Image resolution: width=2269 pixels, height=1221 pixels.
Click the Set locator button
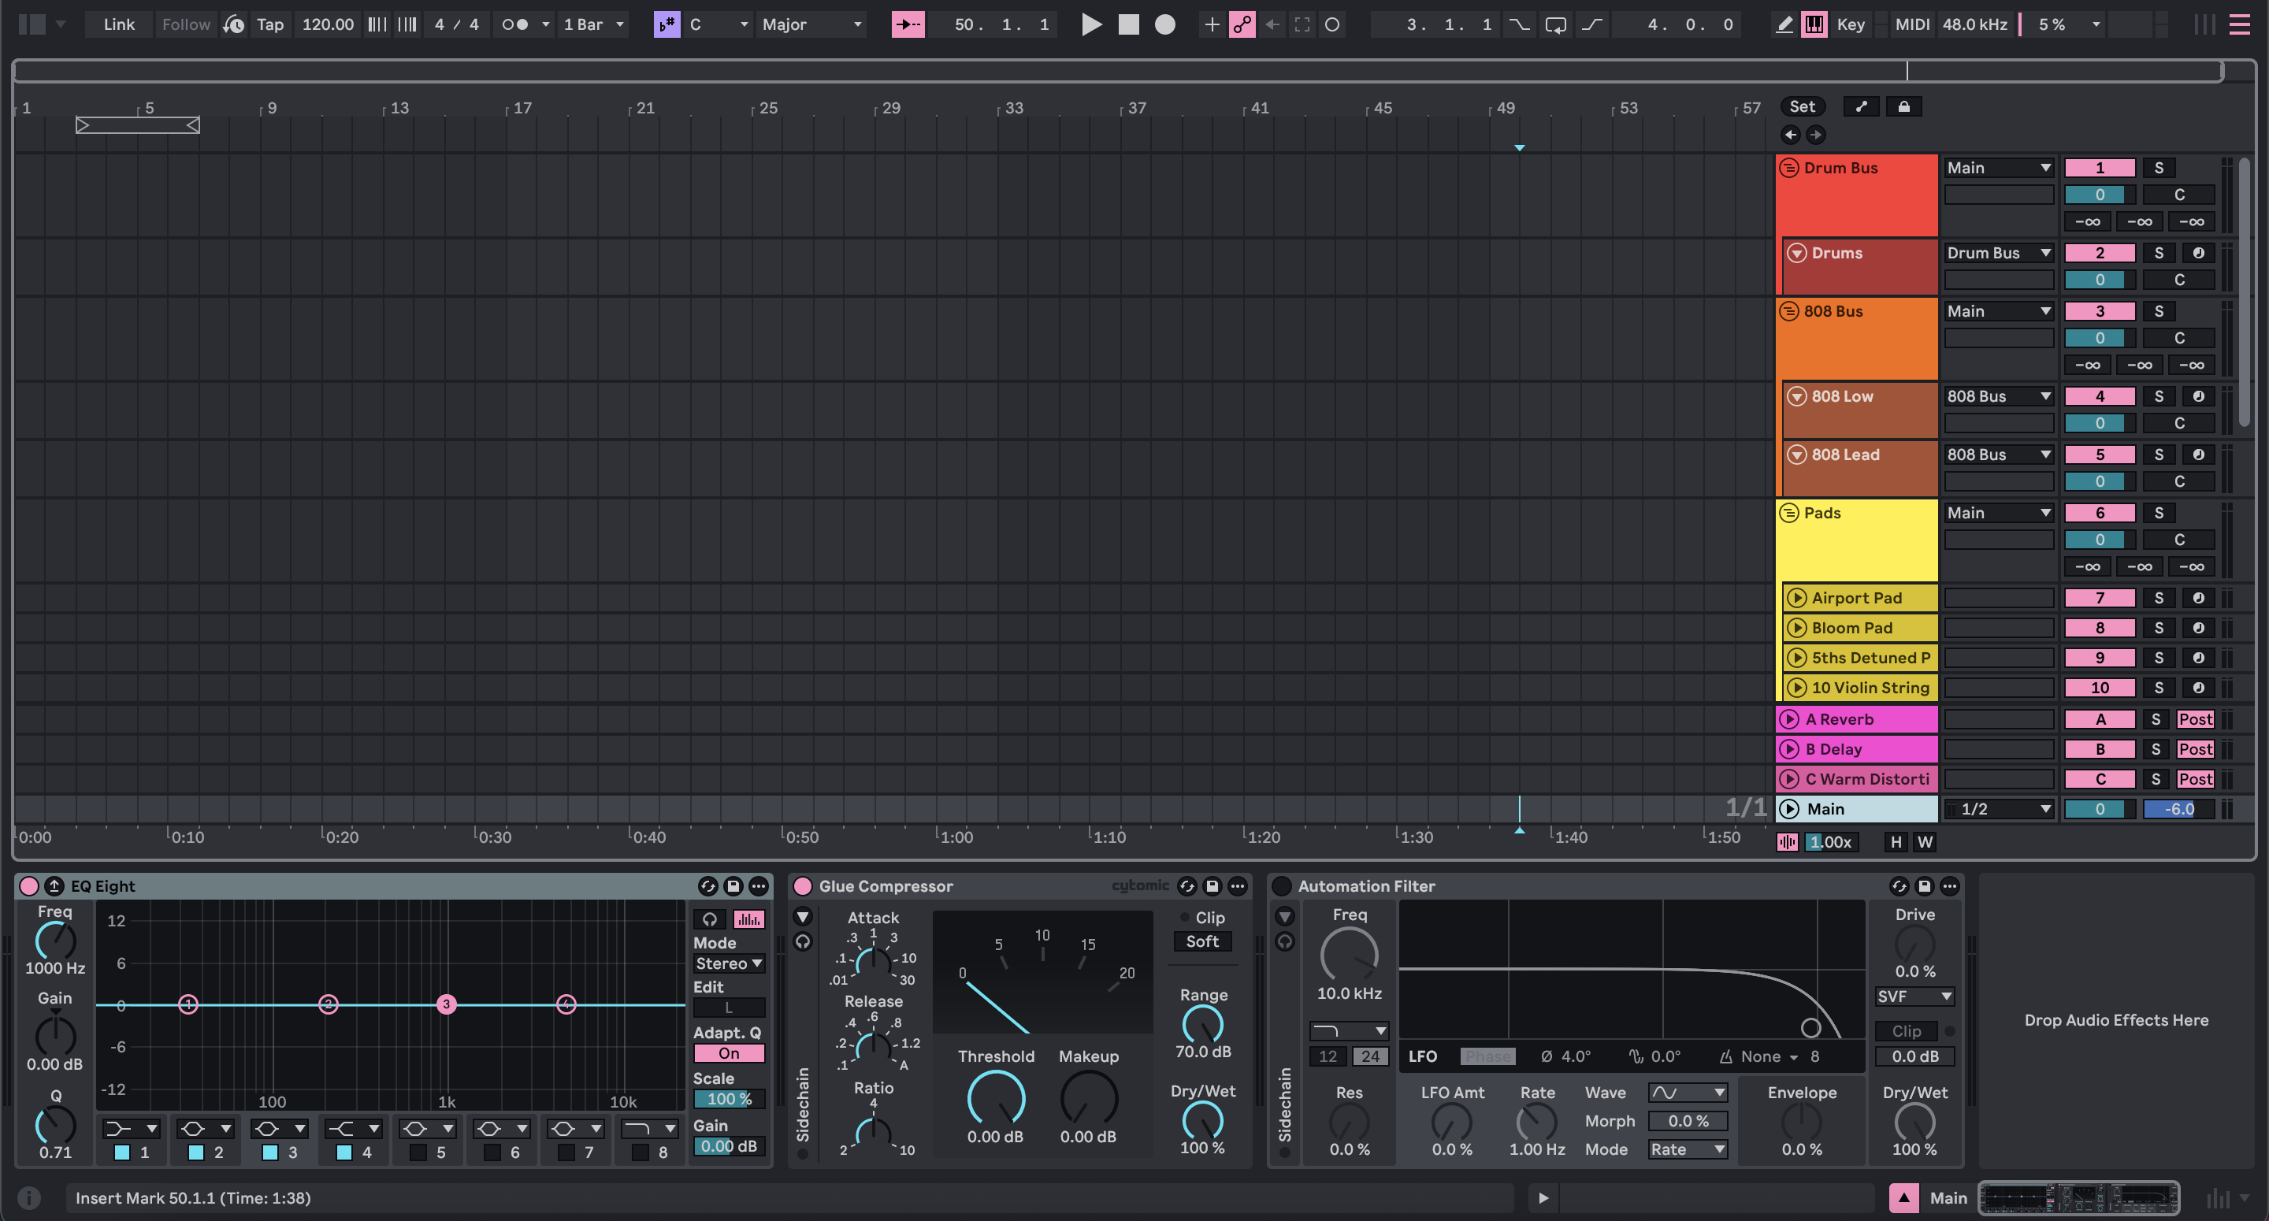[x=1802, y=106]
